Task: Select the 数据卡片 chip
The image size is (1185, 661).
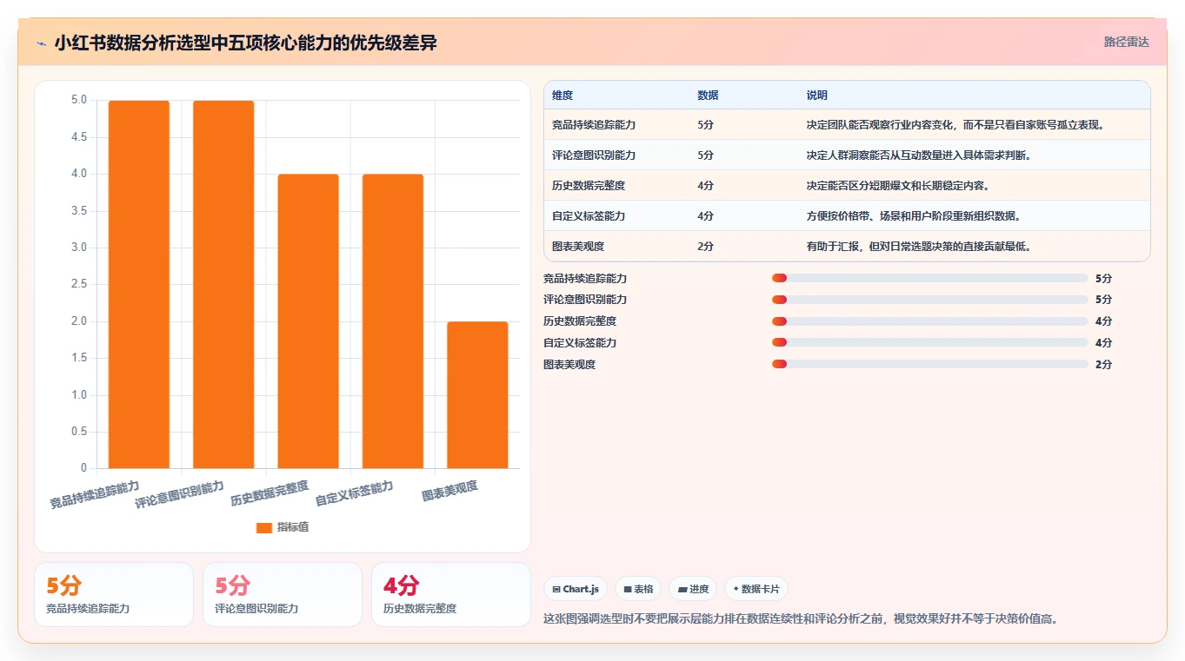Action: coord(756,589)
